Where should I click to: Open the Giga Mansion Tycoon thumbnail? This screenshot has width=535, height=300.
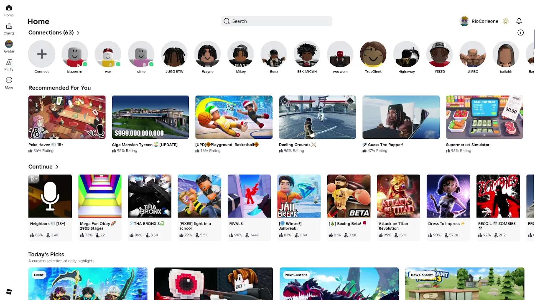150,117
